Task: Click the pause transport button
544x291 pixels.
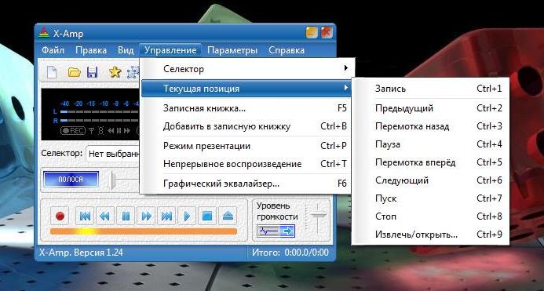Action: click(x=126, y=216)
